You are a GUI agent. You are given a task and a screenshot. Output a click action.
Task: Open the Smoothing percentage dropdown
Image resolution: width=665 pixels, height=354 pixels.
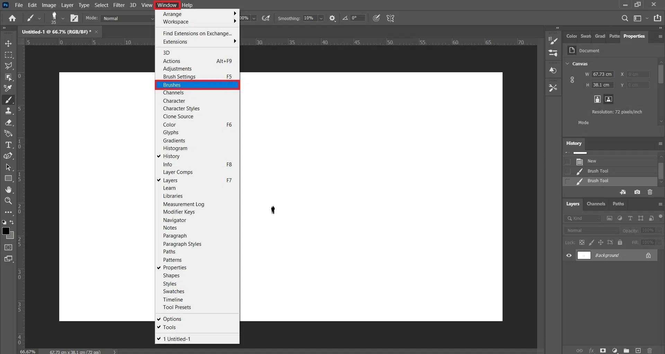[321, 18]
